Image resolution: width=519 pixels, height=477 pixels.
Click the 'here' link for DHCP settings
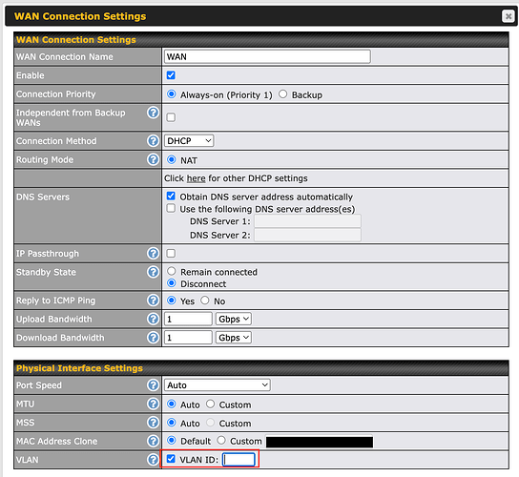(196, 178)
